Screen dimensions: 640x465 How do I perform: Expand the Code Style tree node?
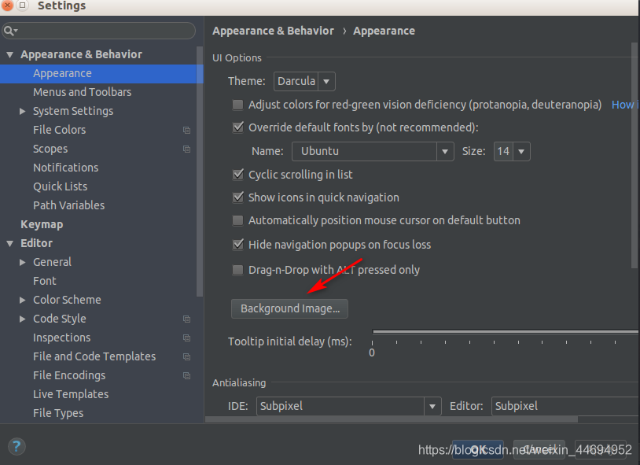23,319
